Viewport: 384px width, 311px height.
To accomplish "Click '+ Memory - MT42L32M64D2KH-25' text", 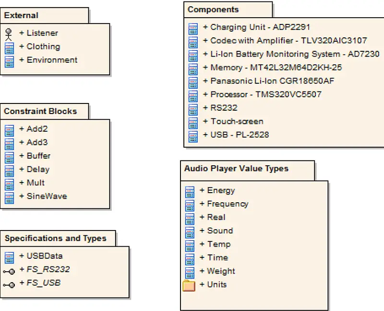I will coord(273,68).
